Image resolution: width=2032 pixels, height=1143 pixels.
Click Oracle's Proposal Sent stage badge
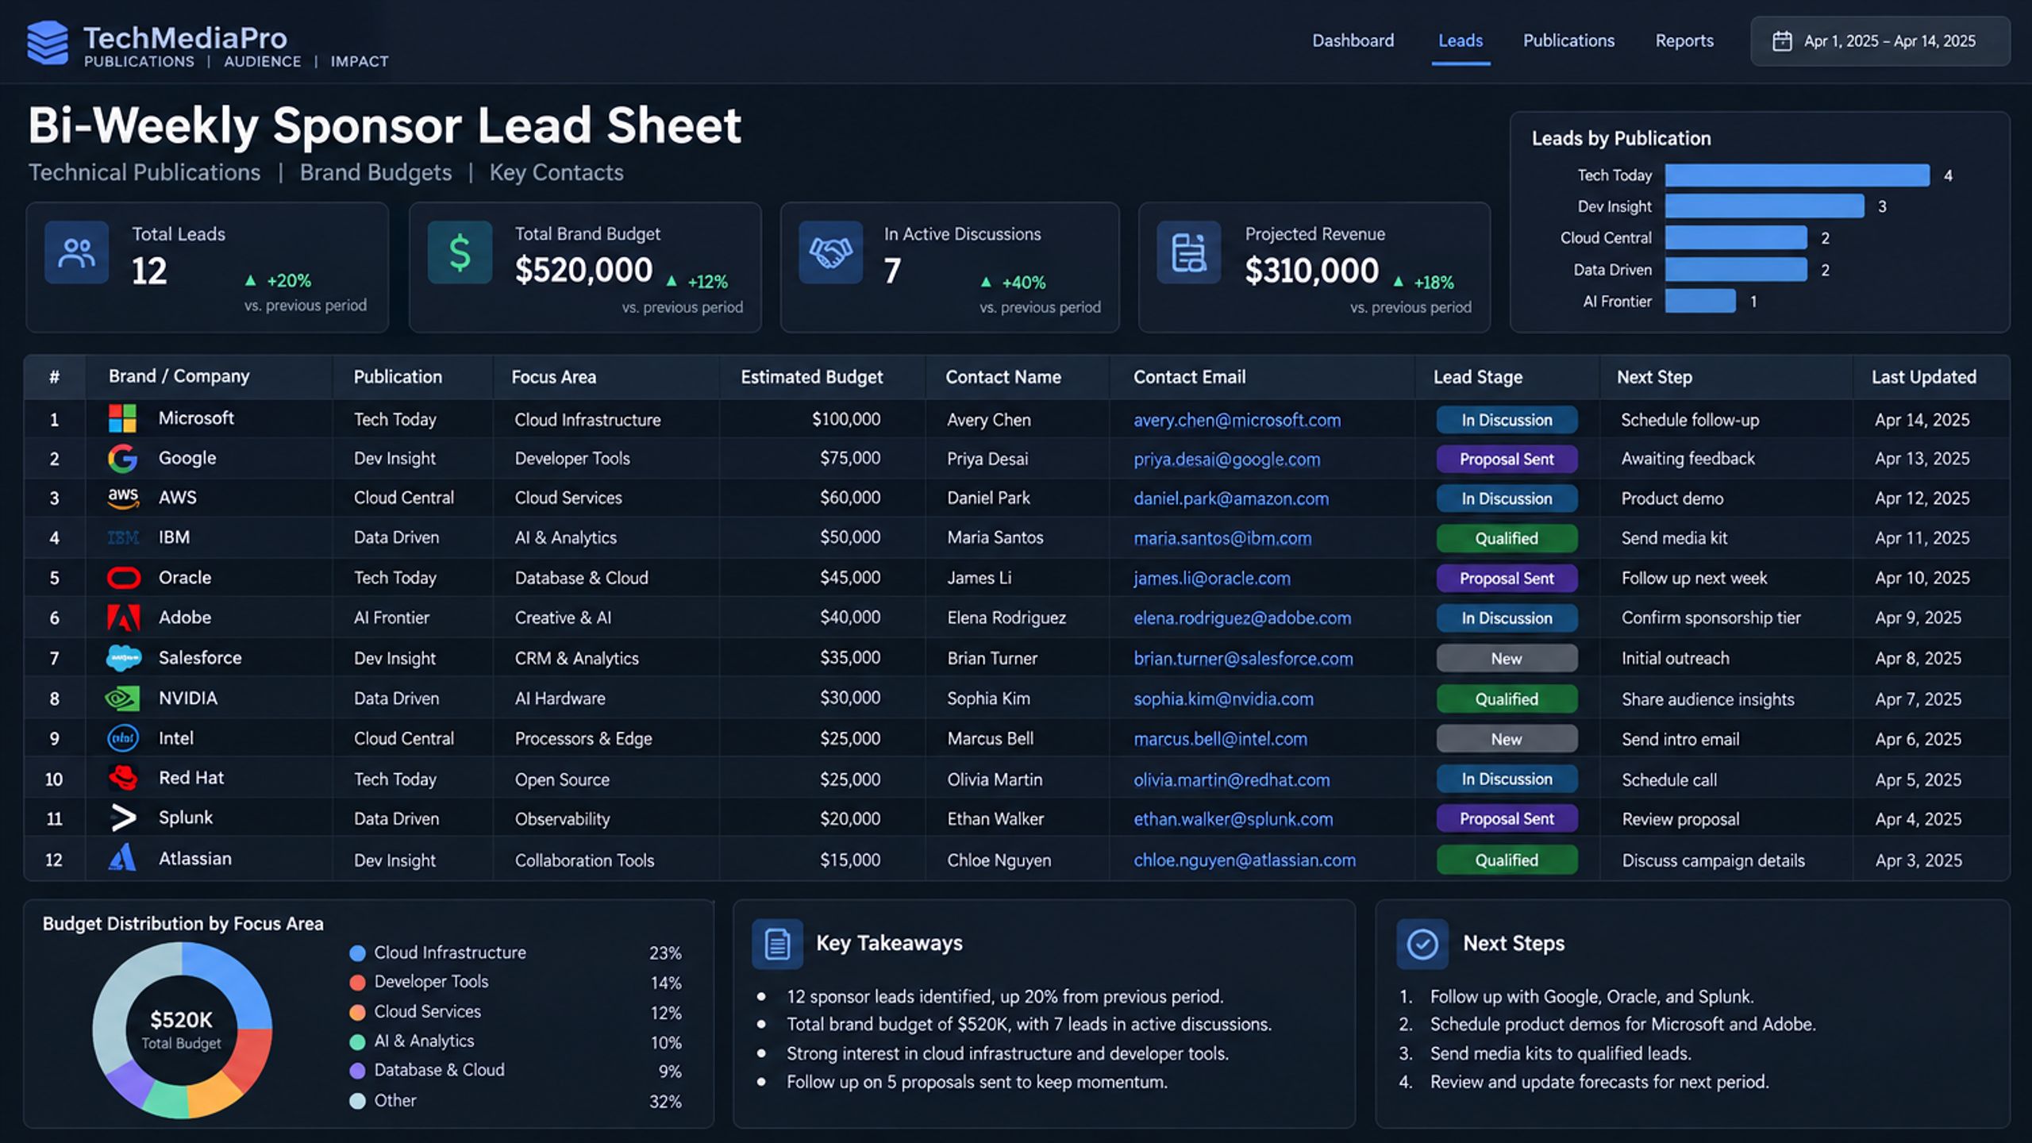(1507, 579)
